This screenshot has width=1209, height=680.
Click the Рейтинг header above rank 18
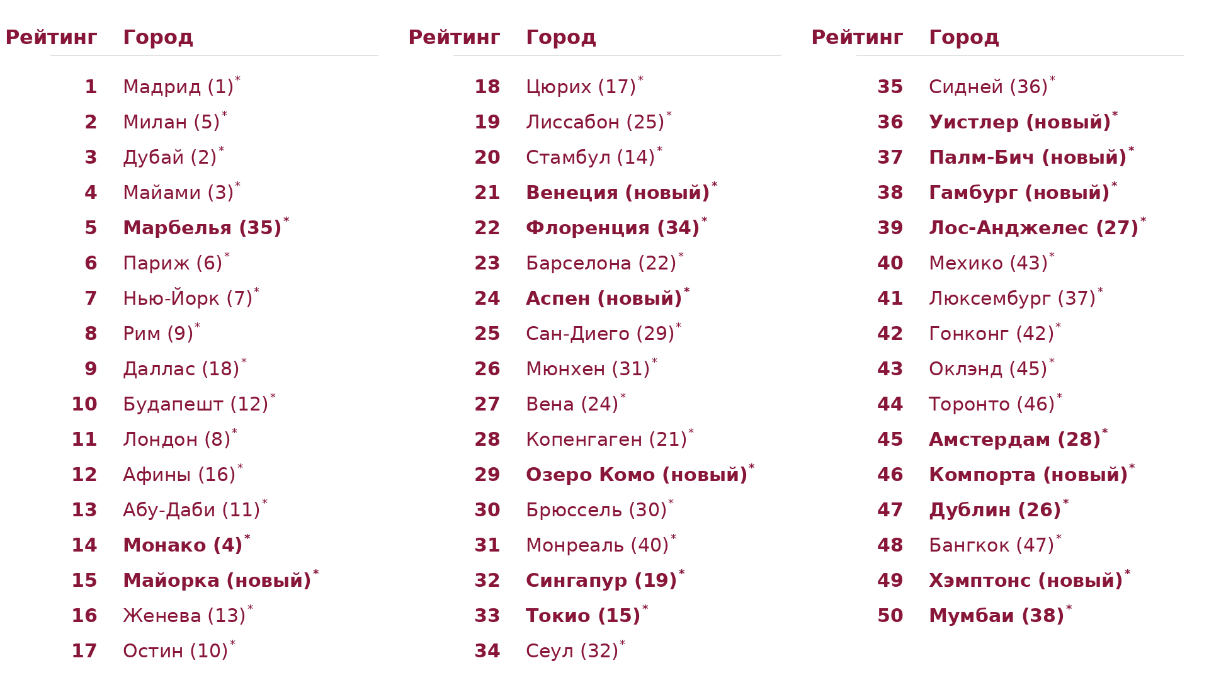454,38
